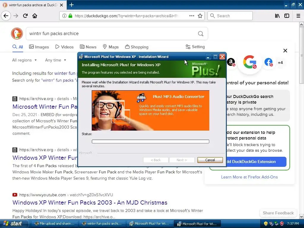Minimize the Installation Wizard window

pos(208,57)
